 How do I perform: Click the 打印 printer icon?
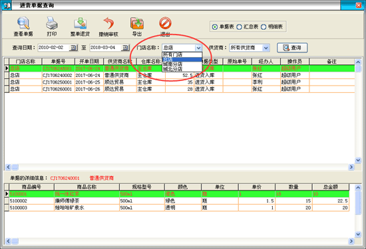point(52,23)
